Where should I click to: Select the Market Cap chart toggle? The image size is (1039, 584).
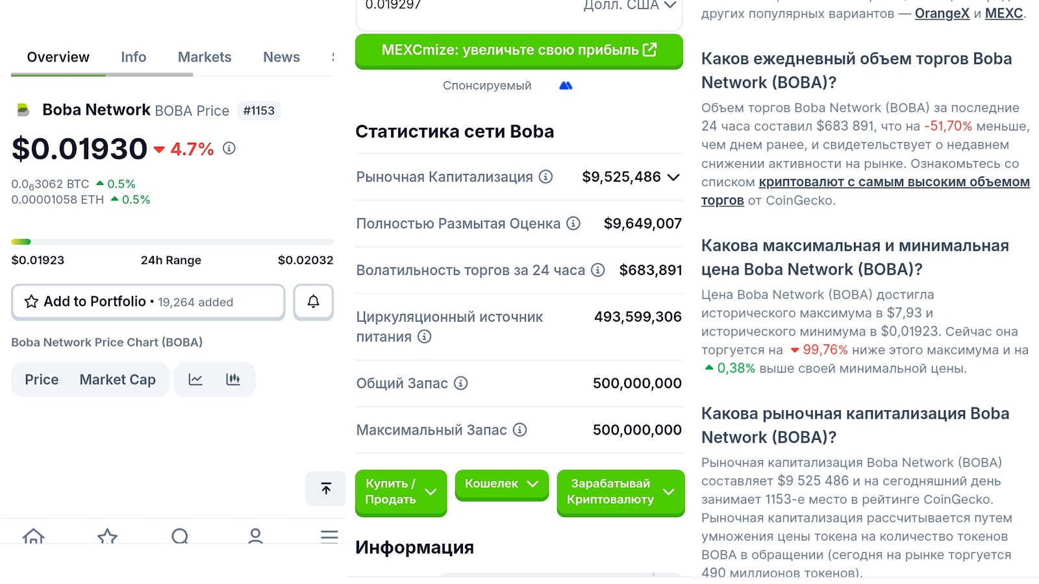point(118,380)
